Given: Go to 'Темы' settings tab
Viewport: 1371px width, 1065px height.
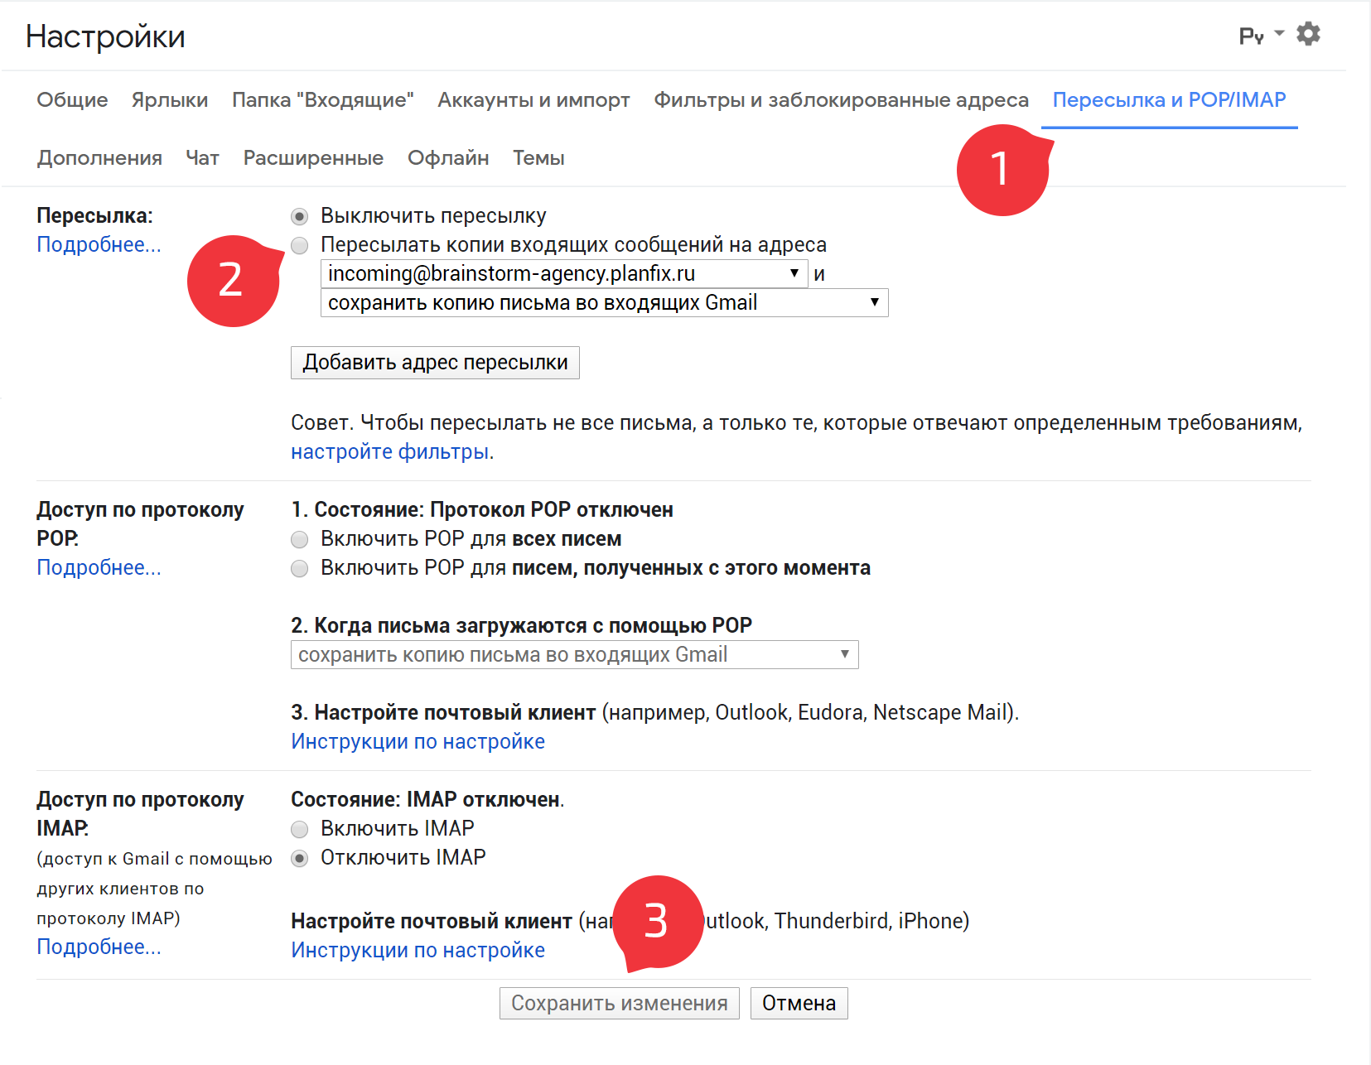Looking at the screenshot, I should (538, 158).
